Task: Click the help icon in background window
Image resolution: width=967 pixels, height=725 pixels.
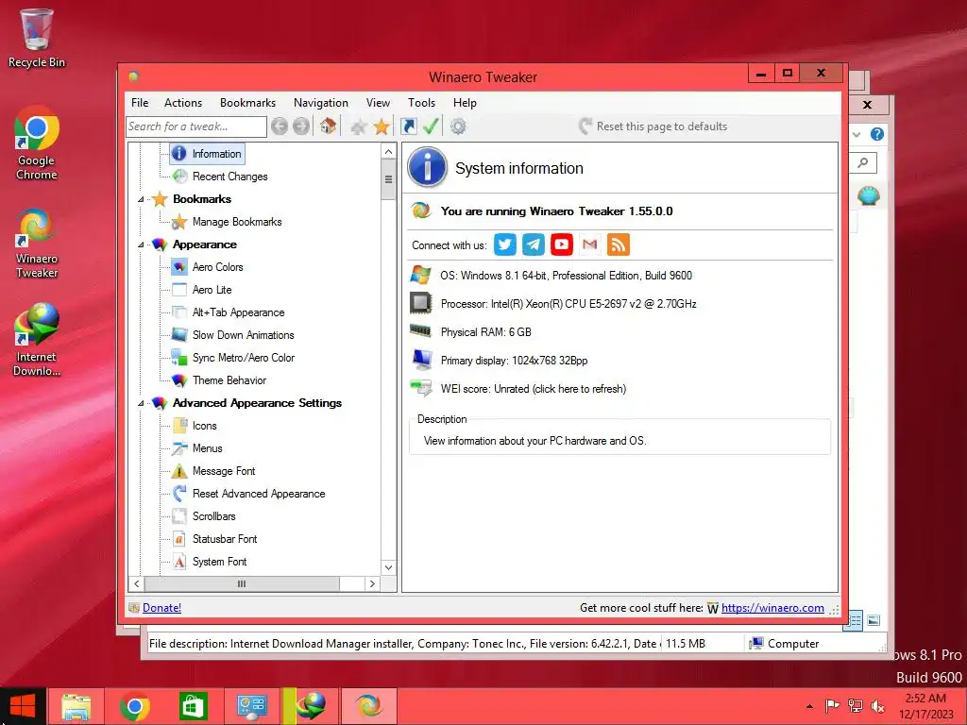Action: [877, 134]
